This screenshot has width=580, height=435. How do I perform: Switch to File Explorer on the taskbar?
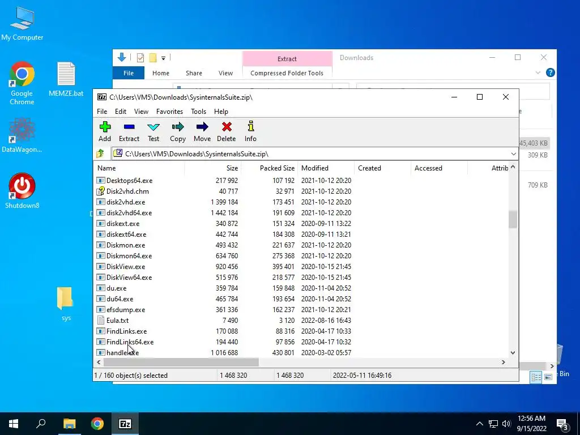(69, 424)
